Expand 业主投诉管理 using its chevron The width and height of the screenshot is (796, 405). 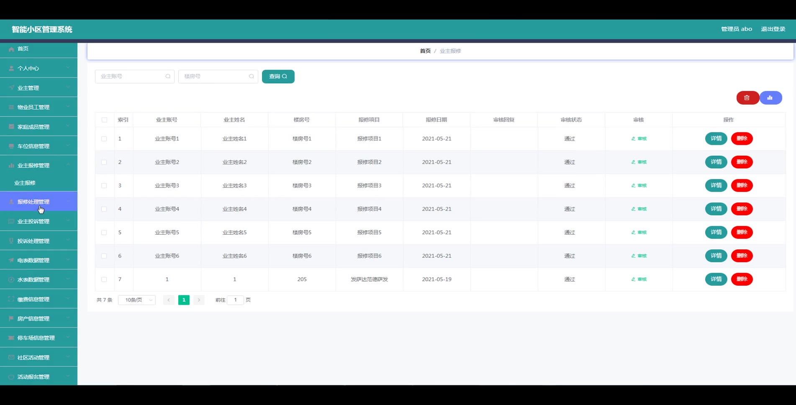[x=68, y=221]
